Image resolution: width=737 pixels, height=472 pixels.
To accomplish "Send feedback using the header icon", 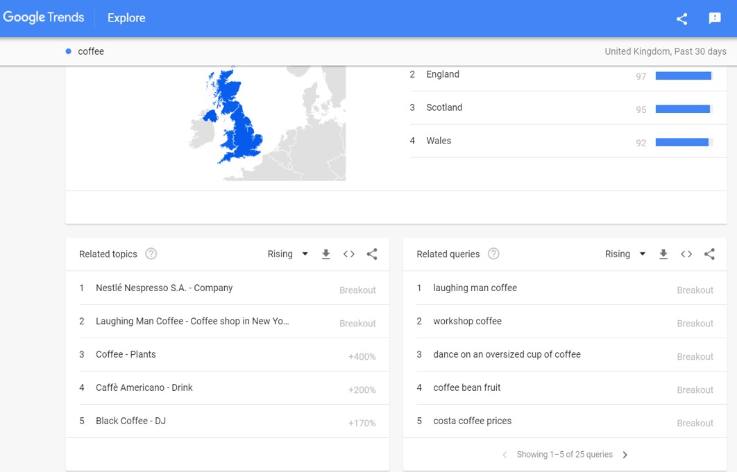I will [x=714, y=18].
